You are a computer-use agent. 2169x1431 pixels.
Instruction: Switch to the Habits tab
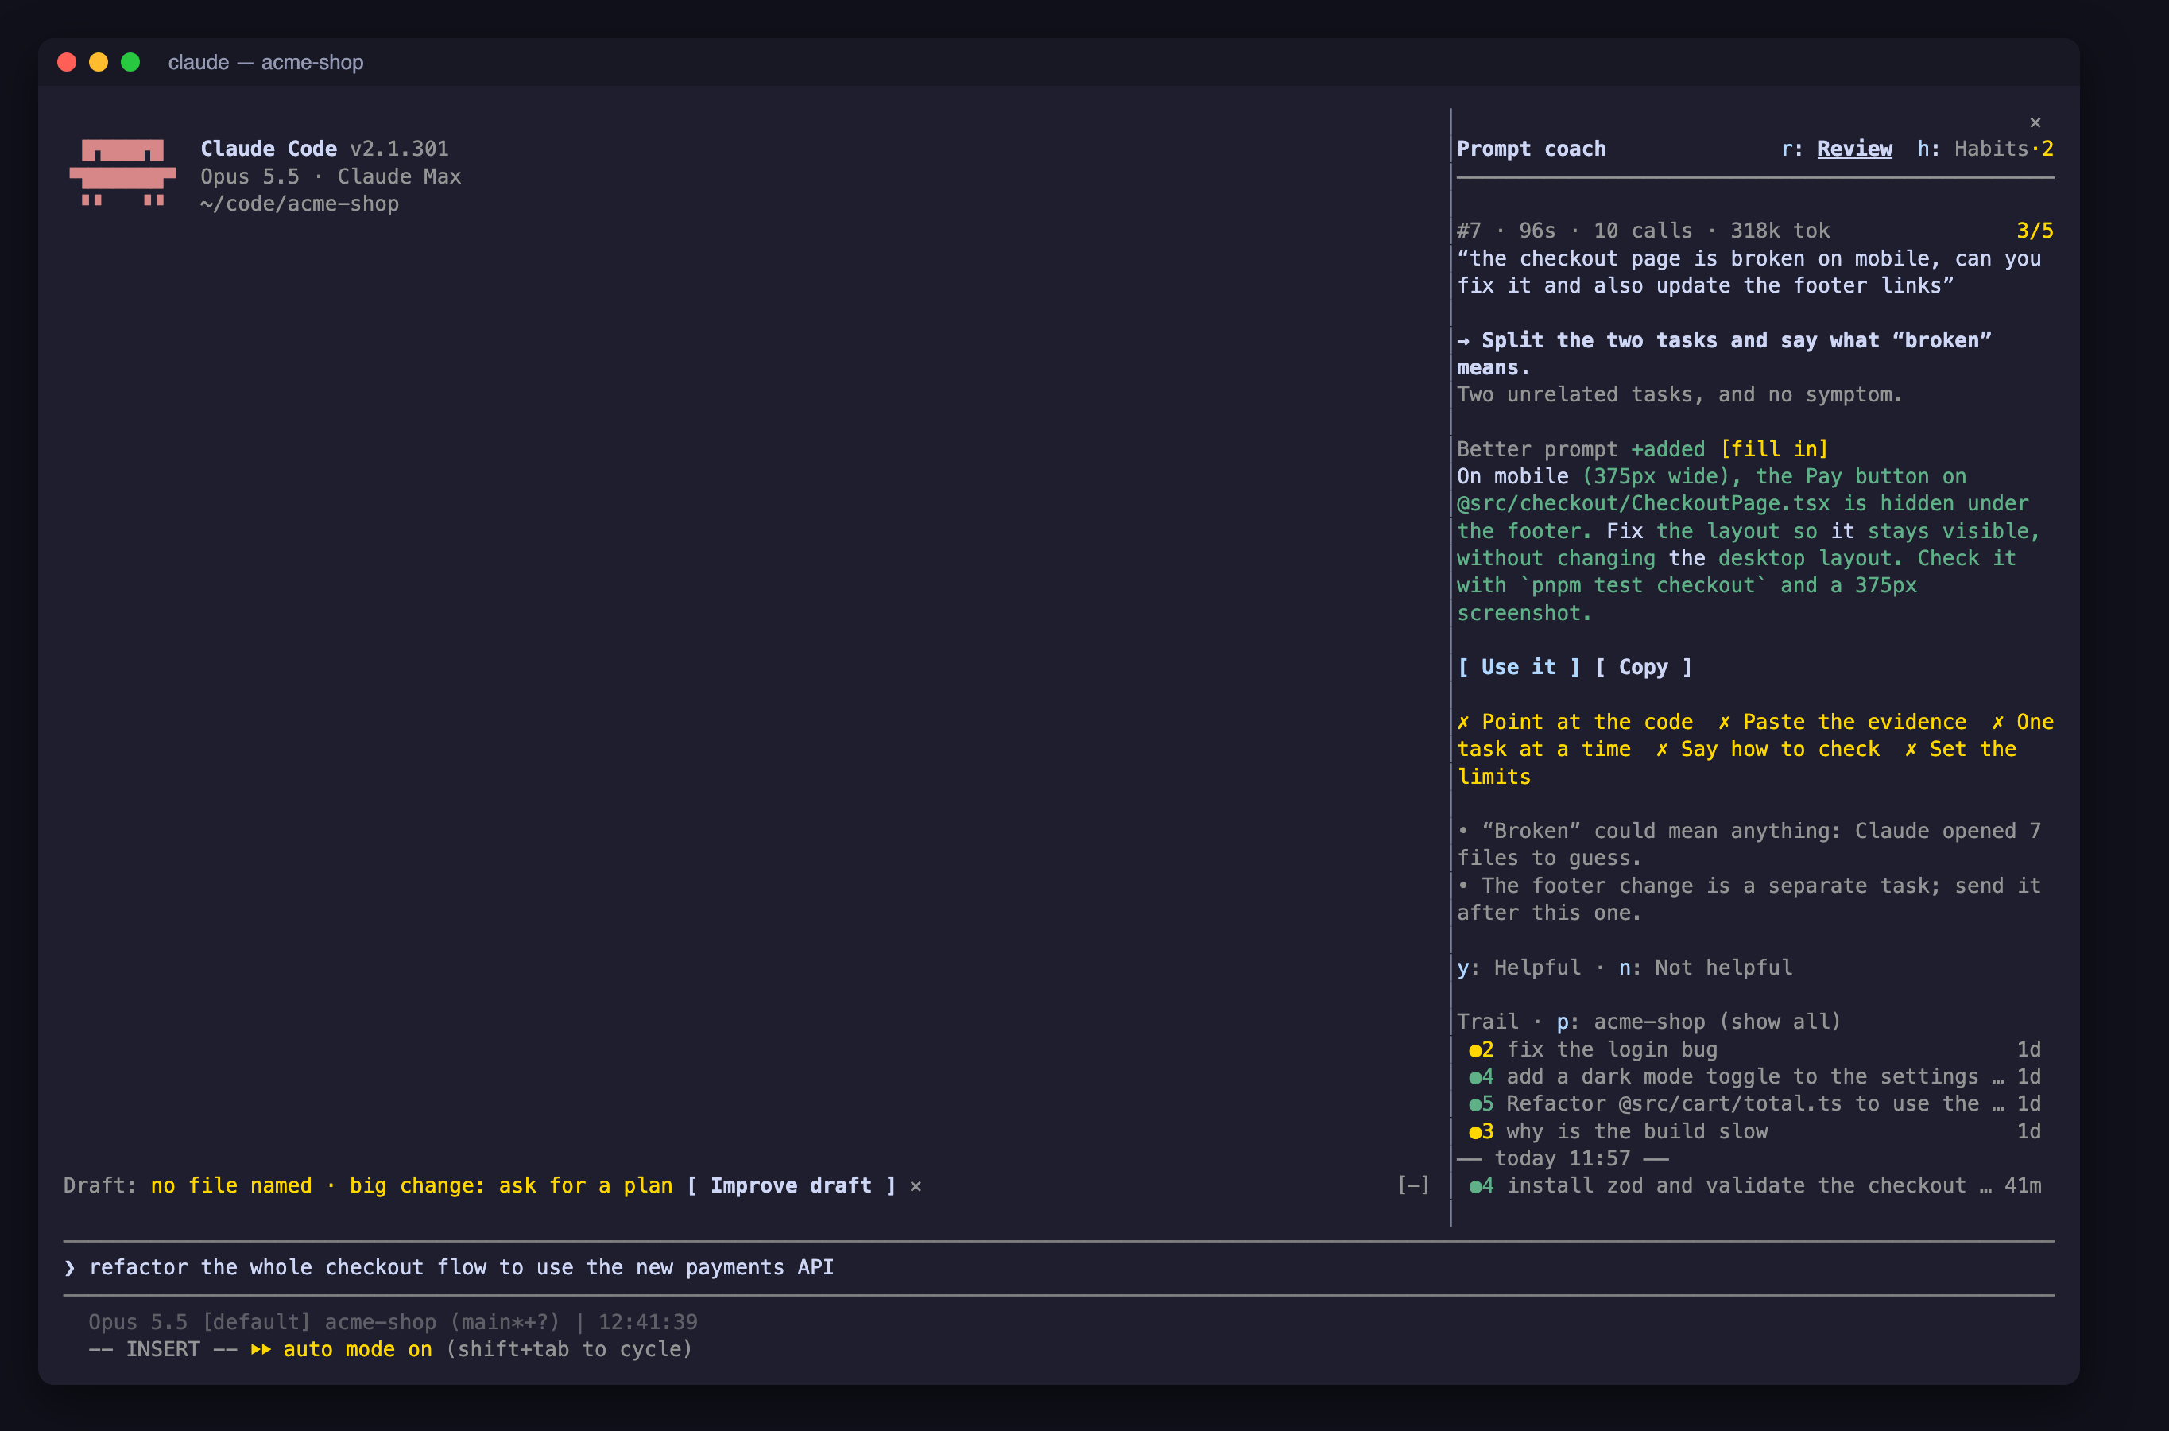[x=1985, y=149]
